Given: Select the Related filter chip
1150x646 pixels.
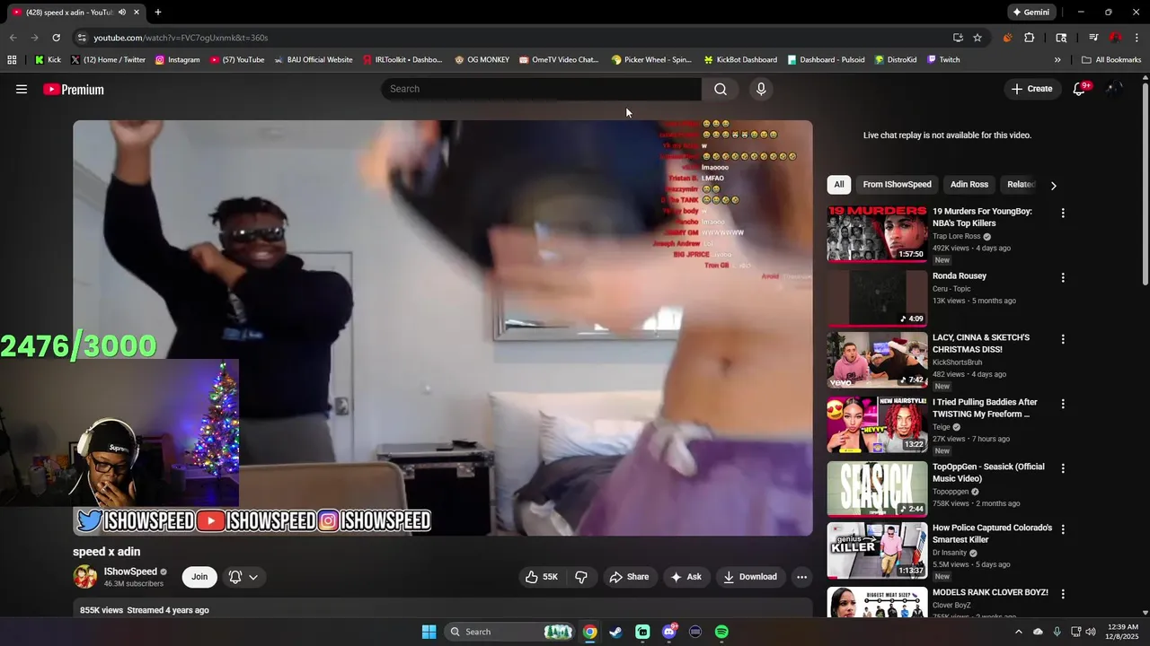Looking at the screenshot, I should [1022, 185].
